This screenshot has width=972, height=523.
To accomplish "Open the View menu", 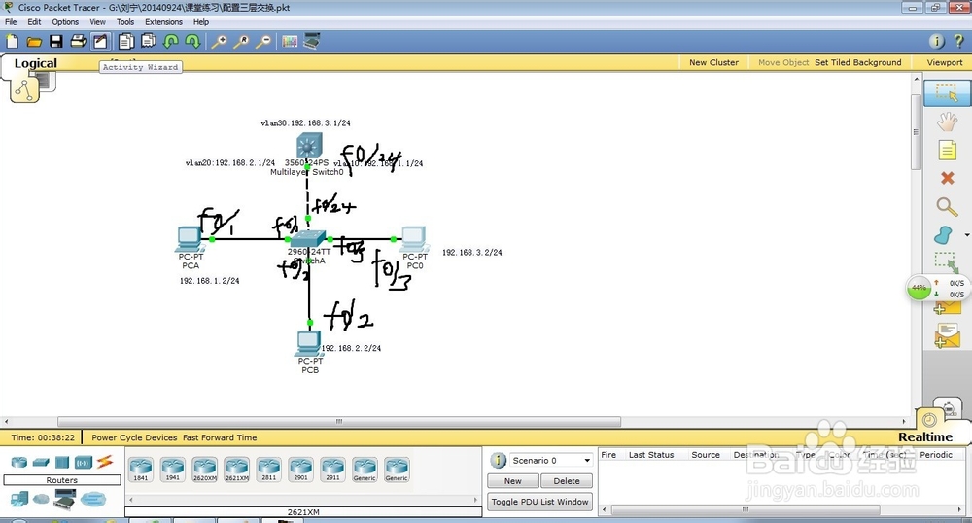I will pyautogui.click(x=97, y=21).
